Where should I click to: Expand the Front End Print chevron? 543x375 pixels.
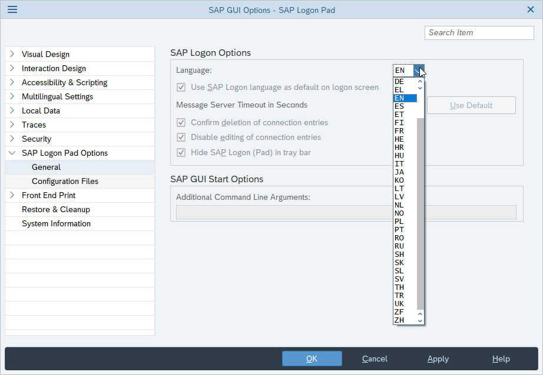point(12,195)
